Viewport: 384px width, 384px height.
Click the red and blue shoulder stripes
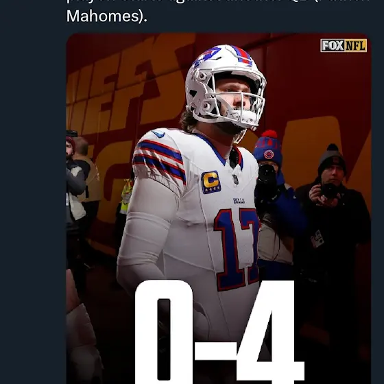159,159
